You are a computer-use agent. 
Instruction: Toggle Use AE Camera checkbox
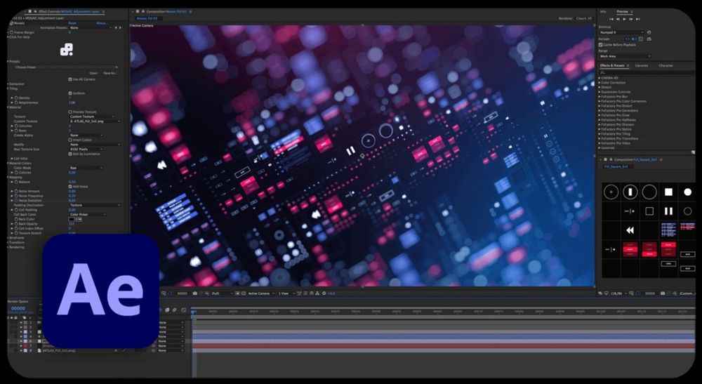pyautogui.click(x=70, y=79)
